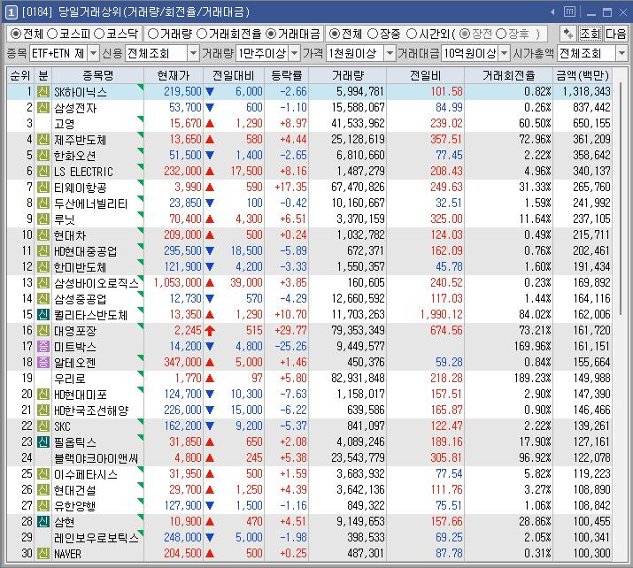Click the 조회 search button
Screen dimensions: 633x568
[591, 34]
